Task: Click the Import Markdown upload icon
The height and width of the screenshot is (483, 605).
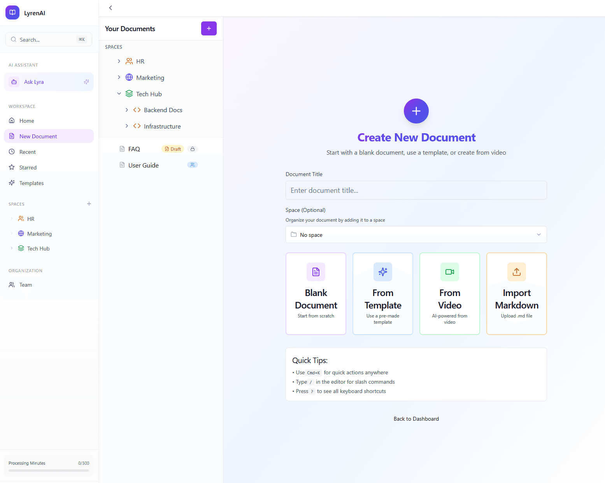Action: click(516, 272)
